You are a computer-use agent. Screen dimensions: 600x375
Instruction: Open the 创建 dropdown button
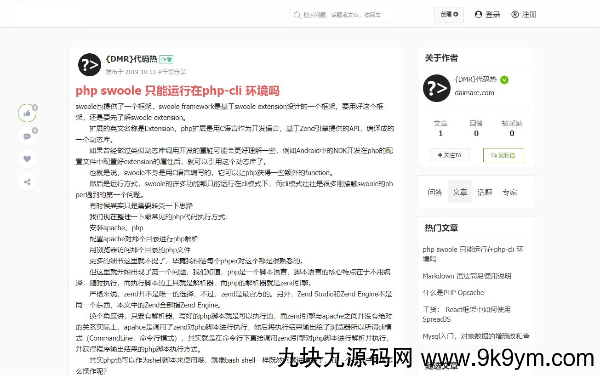(x=449, y=14)
